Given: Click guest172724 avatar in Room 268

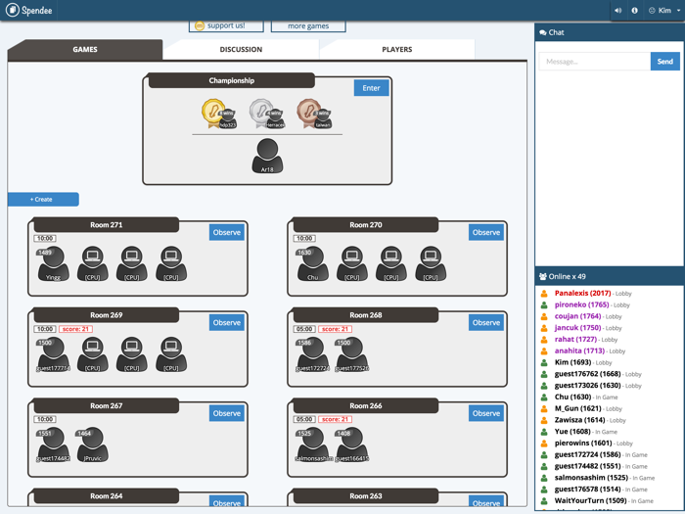Looking at the screenshot, I should click(x=313, y=354).
